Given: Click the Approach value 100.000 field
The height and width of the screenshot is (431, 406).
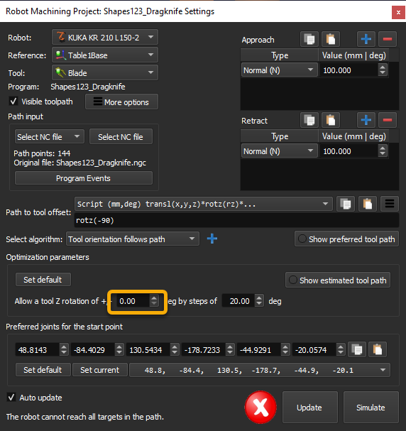Looking at the screenshot, I should point(349,70).
